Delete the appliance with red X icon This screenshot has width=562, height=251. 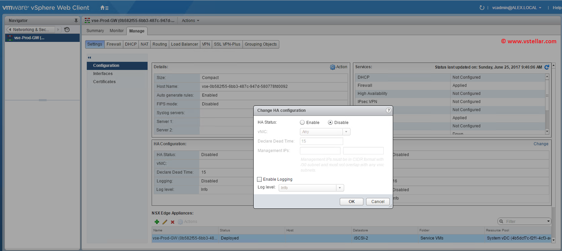pyautogui.click(x=173, y=222)
